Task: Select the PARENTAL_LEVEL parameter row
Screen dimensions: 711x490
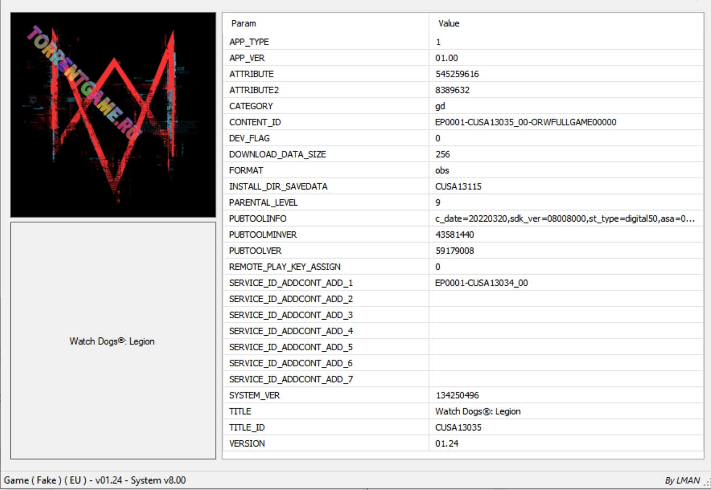Action: click(x=263, y=202)
